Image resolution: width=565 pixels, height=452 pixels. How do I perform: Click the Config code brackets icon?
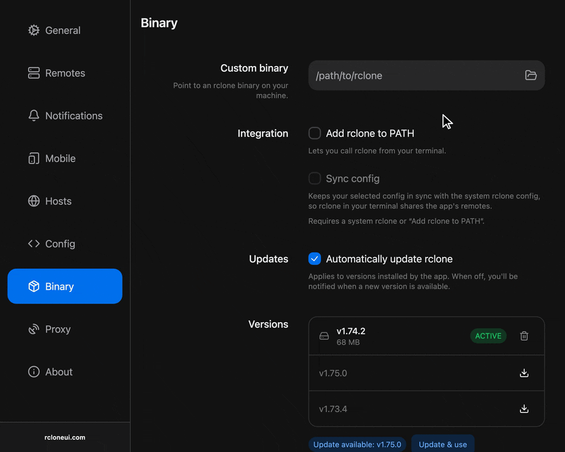click(x=34, y=244)
